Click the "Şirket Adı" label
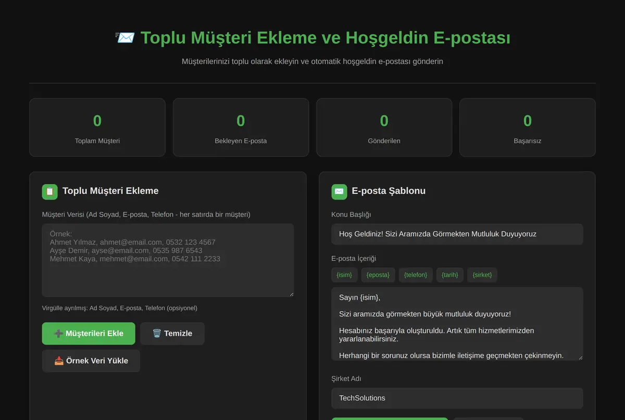The image size is (625, 420). pos(346,379)
